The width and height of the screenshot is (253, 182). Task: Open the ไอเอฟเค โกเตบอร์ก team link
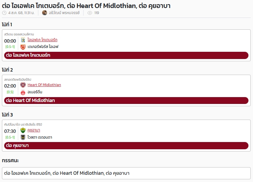(x=43, y=40)
